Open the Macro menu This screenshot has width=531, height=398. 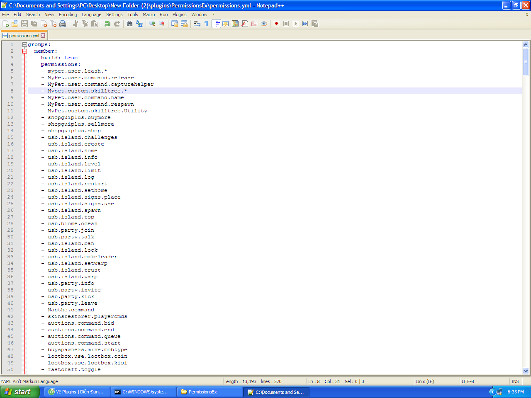[x=149, y=15]
